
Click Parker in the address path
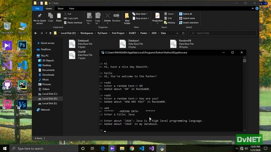[144, 33]
